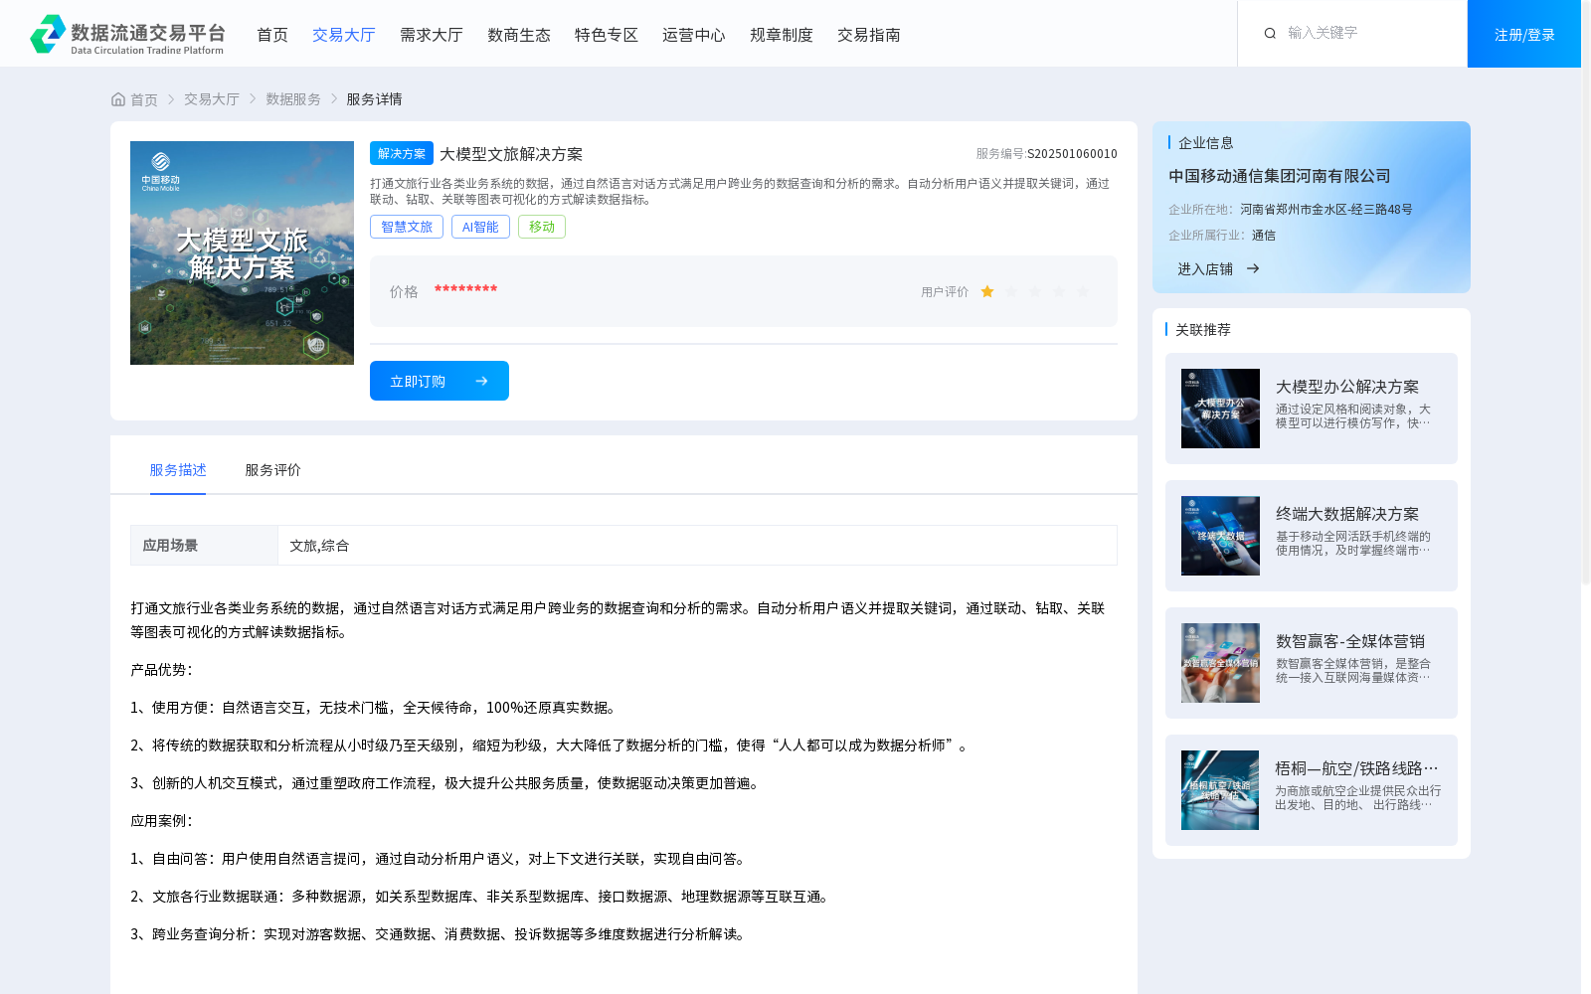
Task: Click the 文旅,综合 scenario value
Action: point(319,546)
